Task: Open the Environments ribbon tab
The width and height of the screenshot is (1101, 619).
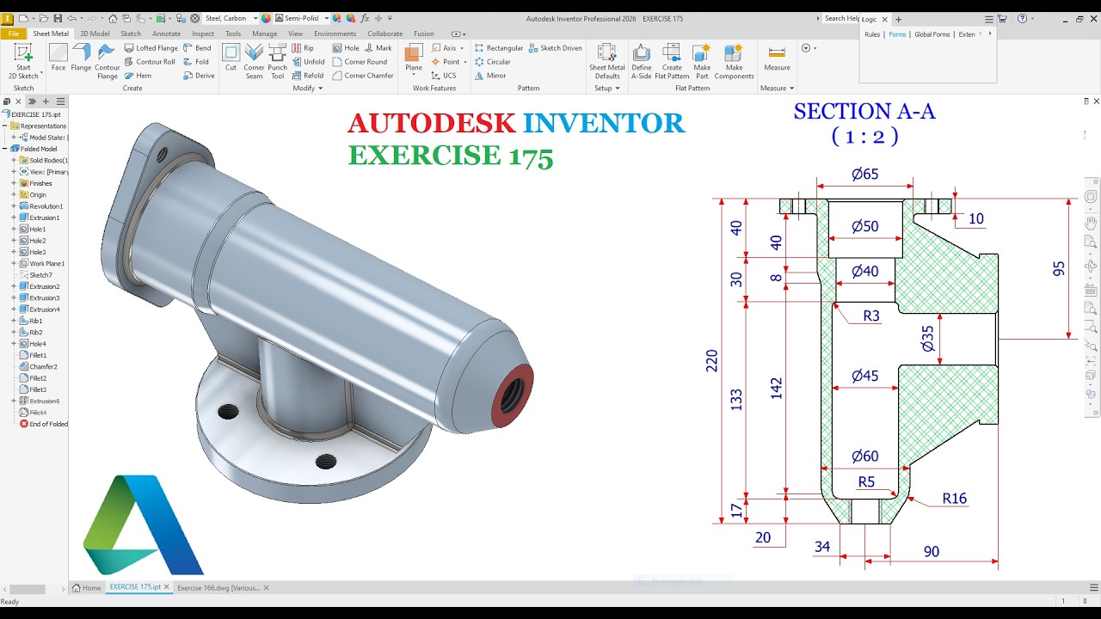Action: click(335, 34)
